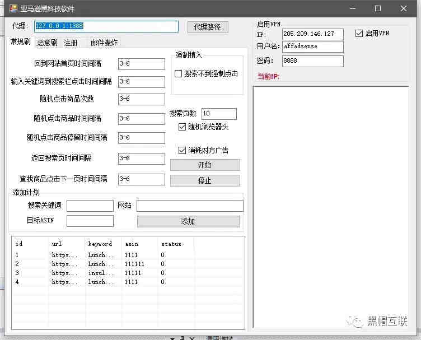Click the id column header
The height and width of the screenshot is (340, 421).
(x=30, y=244)
